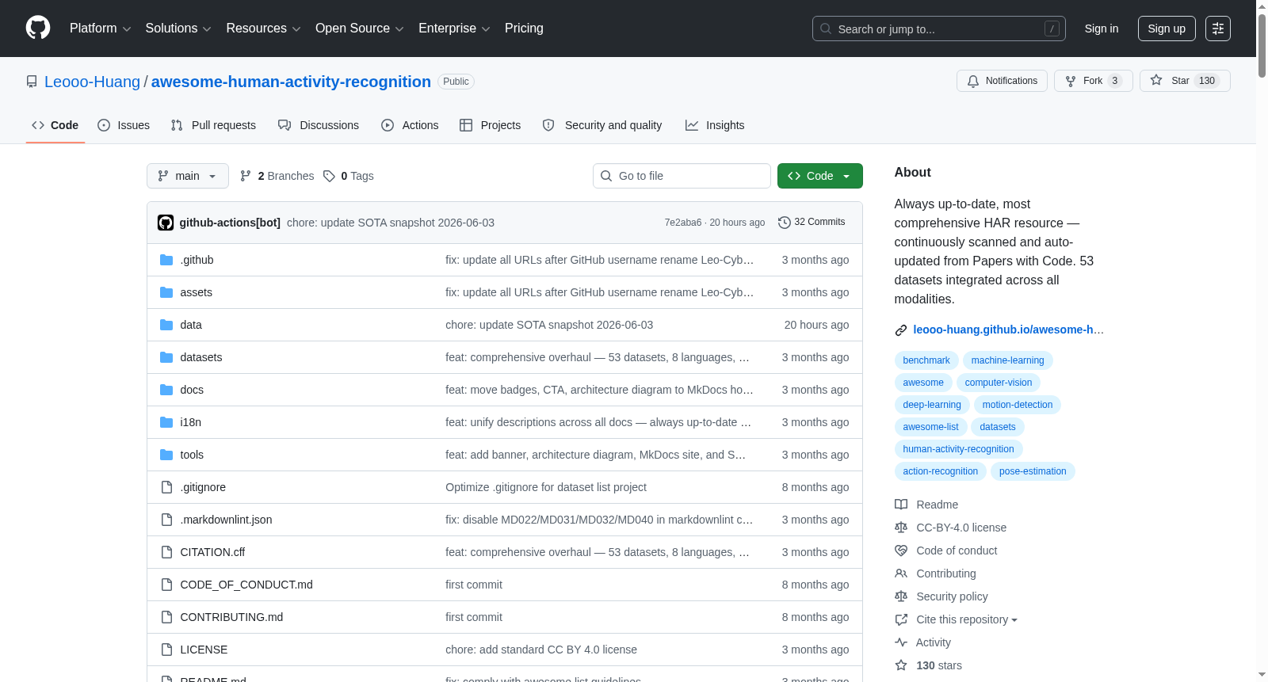Click the magnifier icon in header search
This screenshot has height=682, width=1268.
pyautogui.click(x=826, y=29)
